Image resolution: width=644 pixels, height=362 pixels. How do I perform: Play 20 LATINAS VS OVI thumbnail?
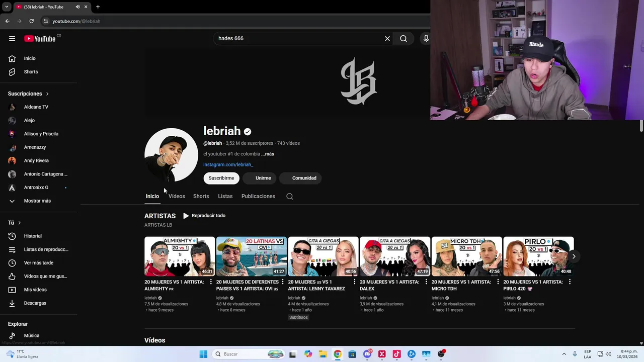pyautogui.click(x=252, y=256)
